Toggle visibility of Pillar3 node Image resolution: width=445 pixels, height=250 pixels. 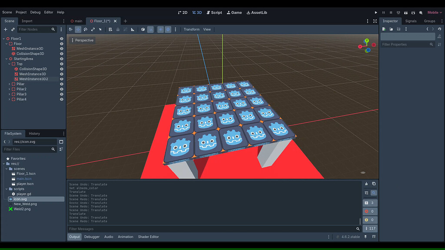(x=62, y=94)
